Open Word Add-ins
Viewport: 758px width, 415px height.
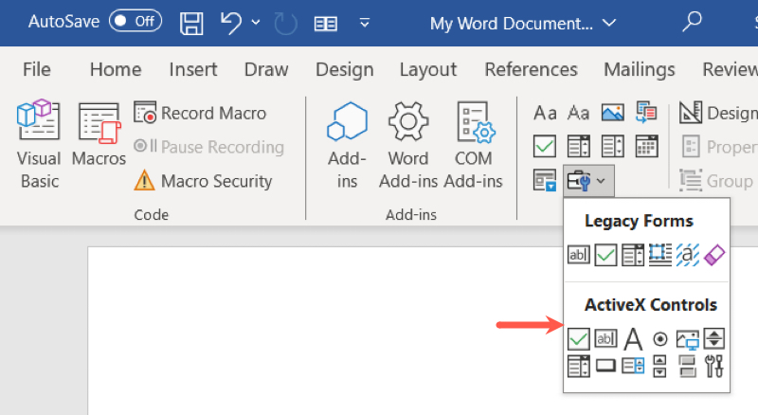tap(408, 145)
